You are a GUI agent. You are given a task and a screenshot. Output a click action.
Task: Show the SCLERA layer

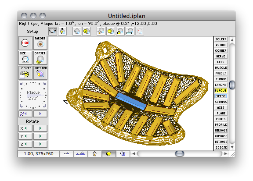(221, 39)
